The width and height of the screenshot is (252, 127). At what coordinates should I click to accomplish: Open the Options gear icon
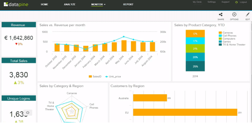click(234, 15)
